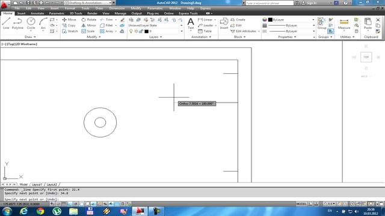Select the Line draw tool
Screen dimensions: 385x216
pos(6,23)
